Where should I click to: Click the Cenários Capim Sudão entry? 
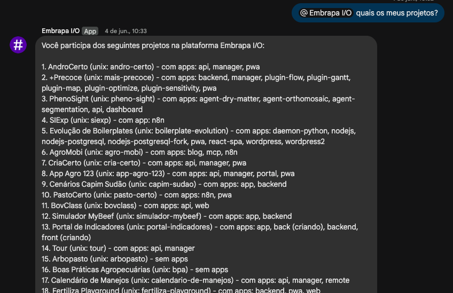(x=164, y=185)
